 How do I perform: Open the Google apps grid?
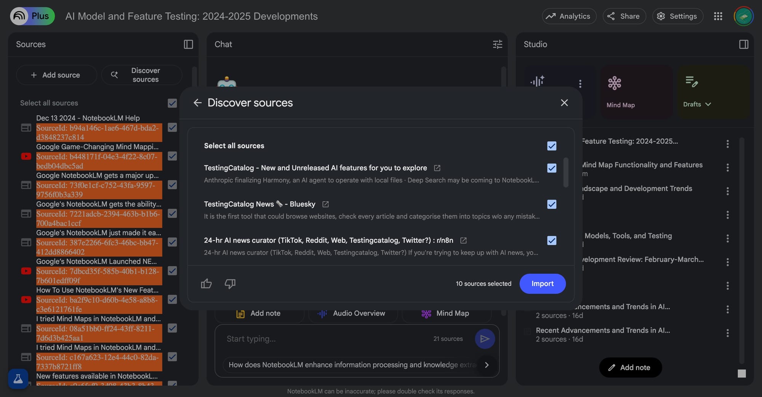coord(718,16)
